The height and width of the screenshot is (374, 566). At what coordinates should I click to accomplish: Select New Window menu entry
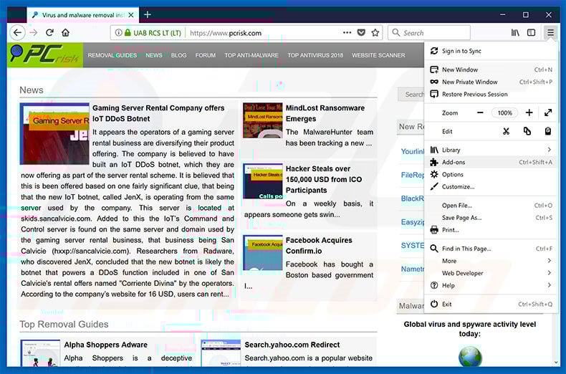click(x=490, y=69)
